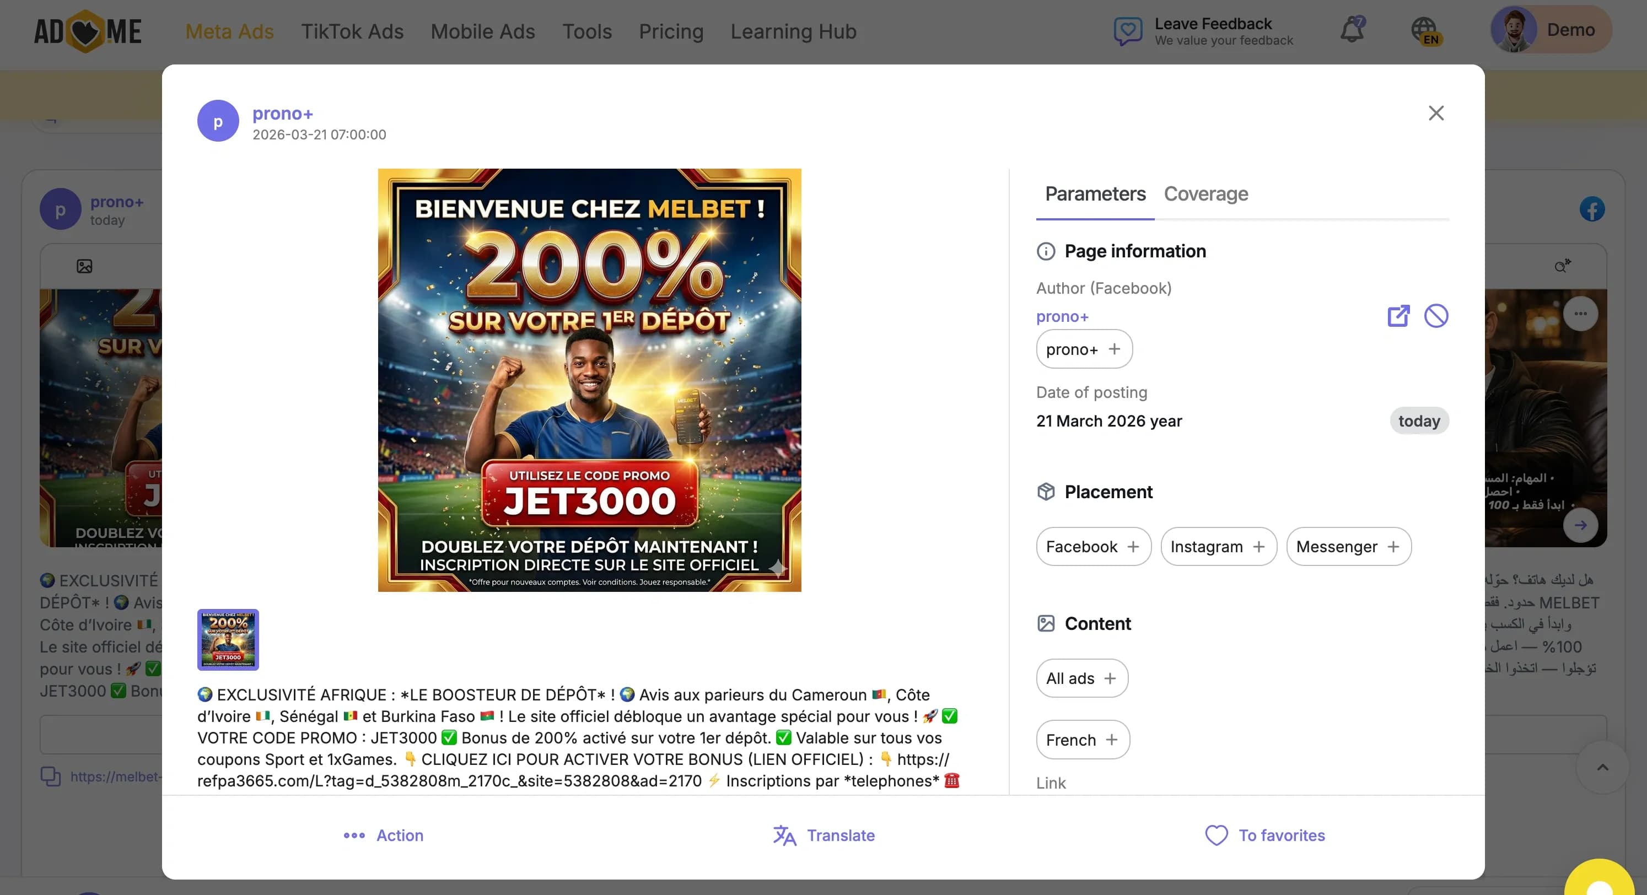Select the MELBET ad thumbnail preview
The width and height of the screenshot is (1647, 895).
tap(228, 639)
